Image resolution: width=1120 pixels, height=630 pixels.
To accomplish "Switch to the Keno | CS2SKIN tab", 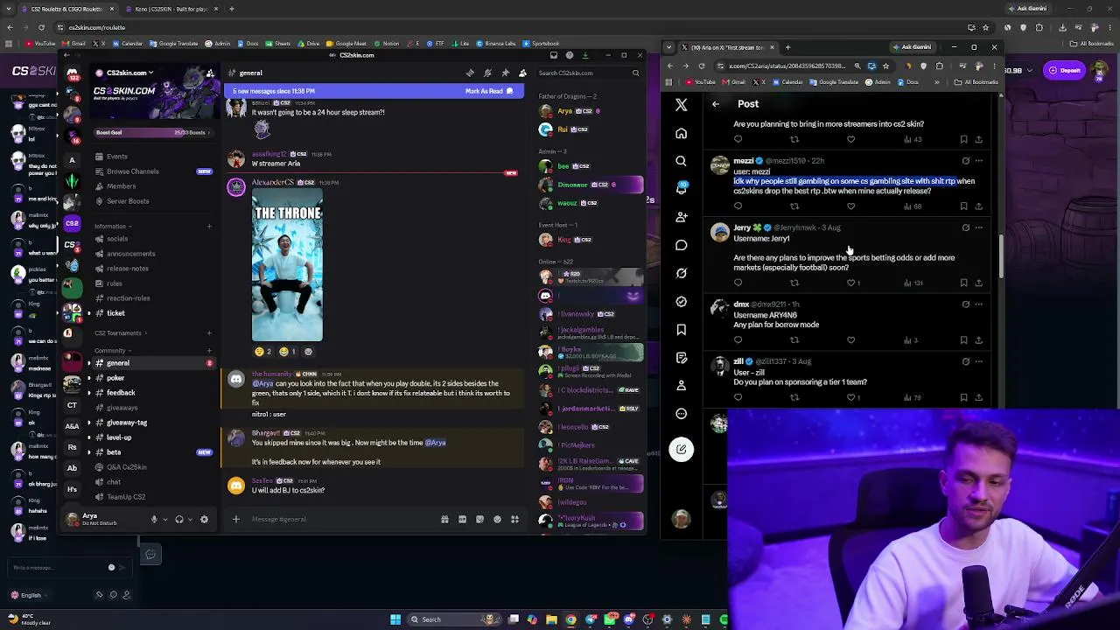I will [171, 9].
